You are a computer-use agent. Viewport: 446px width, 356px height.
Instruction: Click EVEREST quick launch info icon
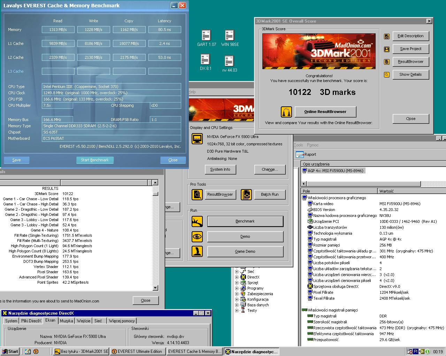(x=36, y=351)
